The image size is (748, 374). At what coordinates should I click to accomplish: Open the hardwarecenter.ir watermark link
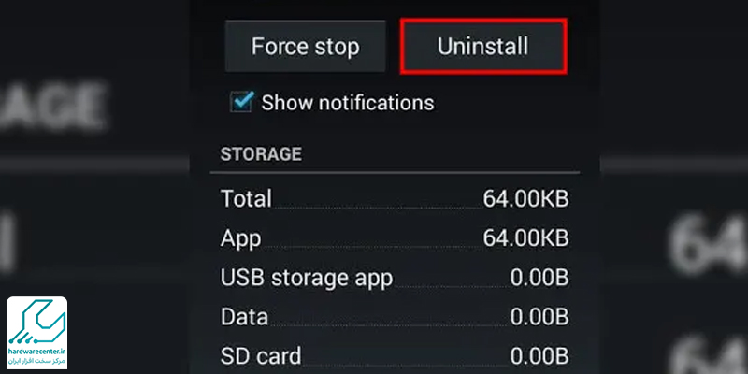click(37, 351)
